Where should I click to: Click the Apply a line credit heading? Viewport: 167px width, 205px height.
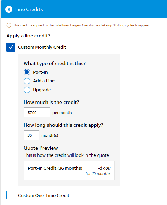(x=28, y=36)
